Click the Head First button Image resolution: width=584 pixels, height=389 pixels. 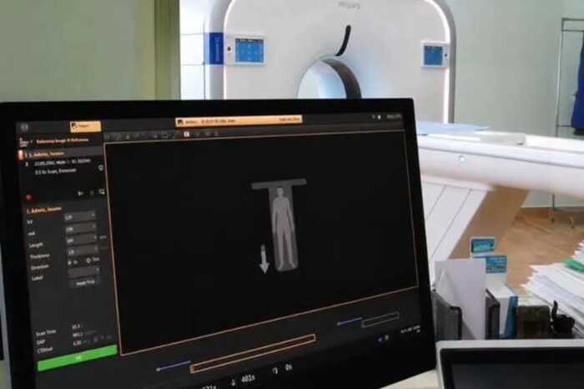pyautogui.click(x=84, y=283)
